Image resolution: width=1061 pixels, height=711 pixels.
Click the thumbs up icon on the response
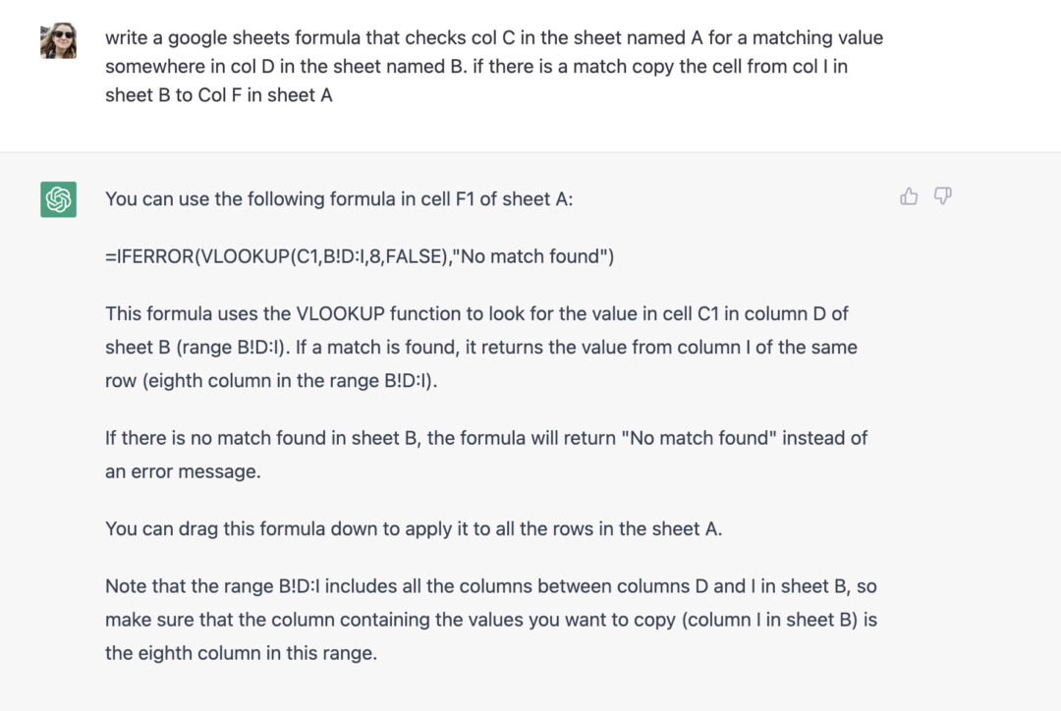(909, 197)
